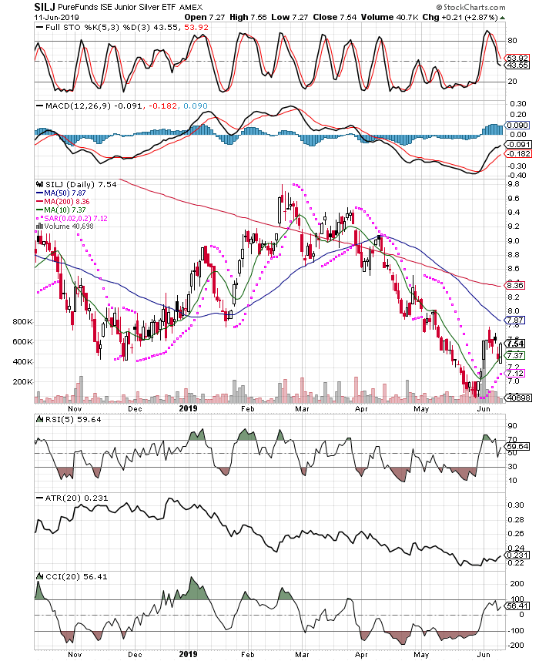Click the 7.54 closing price tag

click(x=516, y=344)
